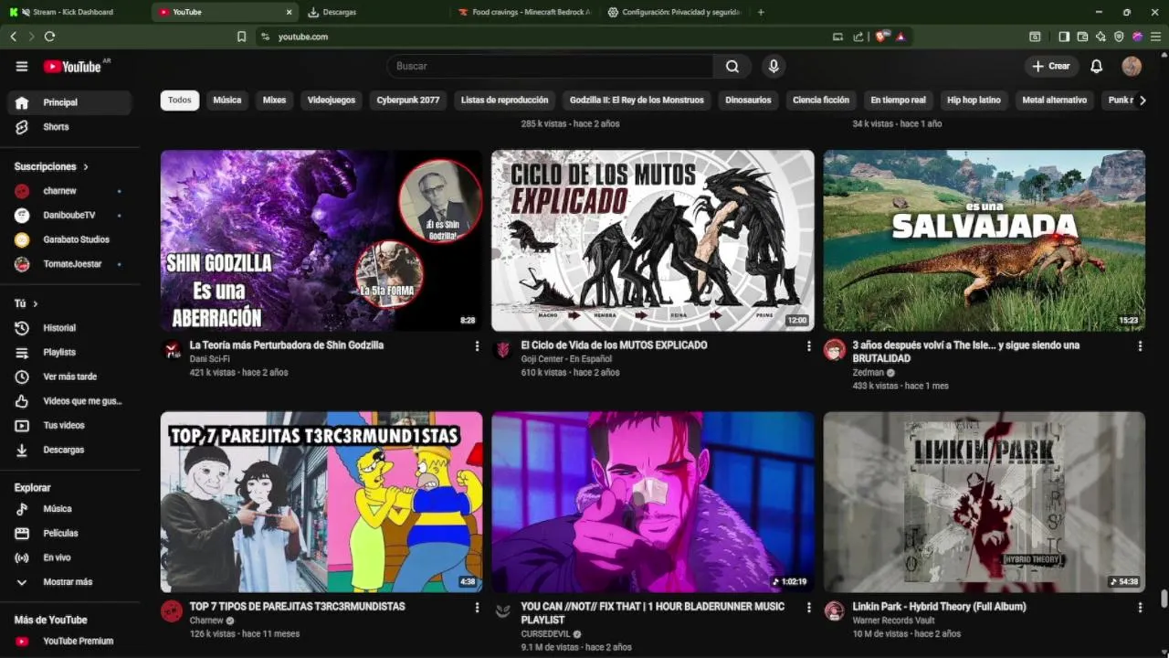Open Historial in sidebar
The width and height of the screenshot is (1169, 658).
point(69,328)
